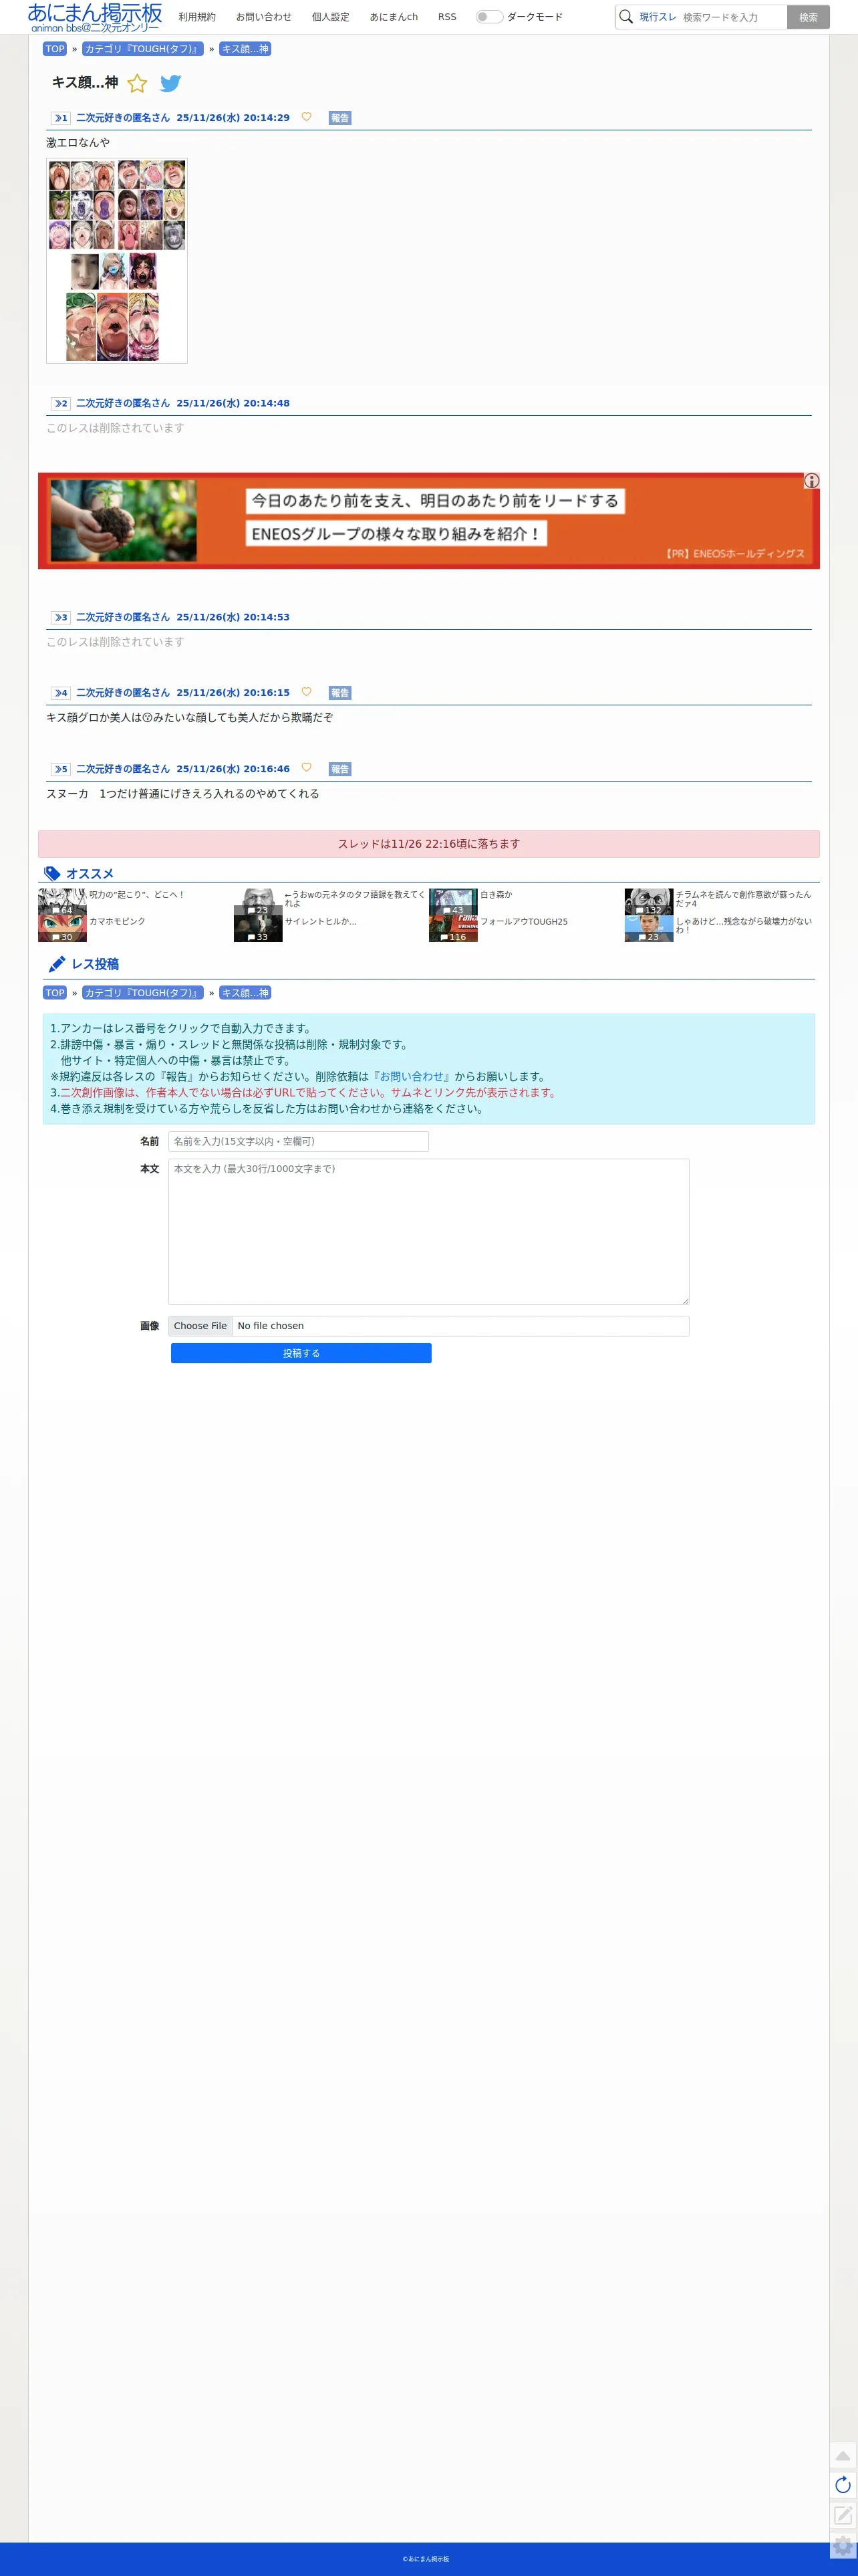This screenshot has width=858, height=2576.
Task: Report post 1 with 報告 button
Action: pyautogui.click(x=340, y=118)
